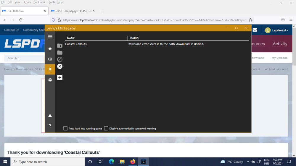Open a new browser tab
This screenshot has width=296, height=166.
pos(102,11)
